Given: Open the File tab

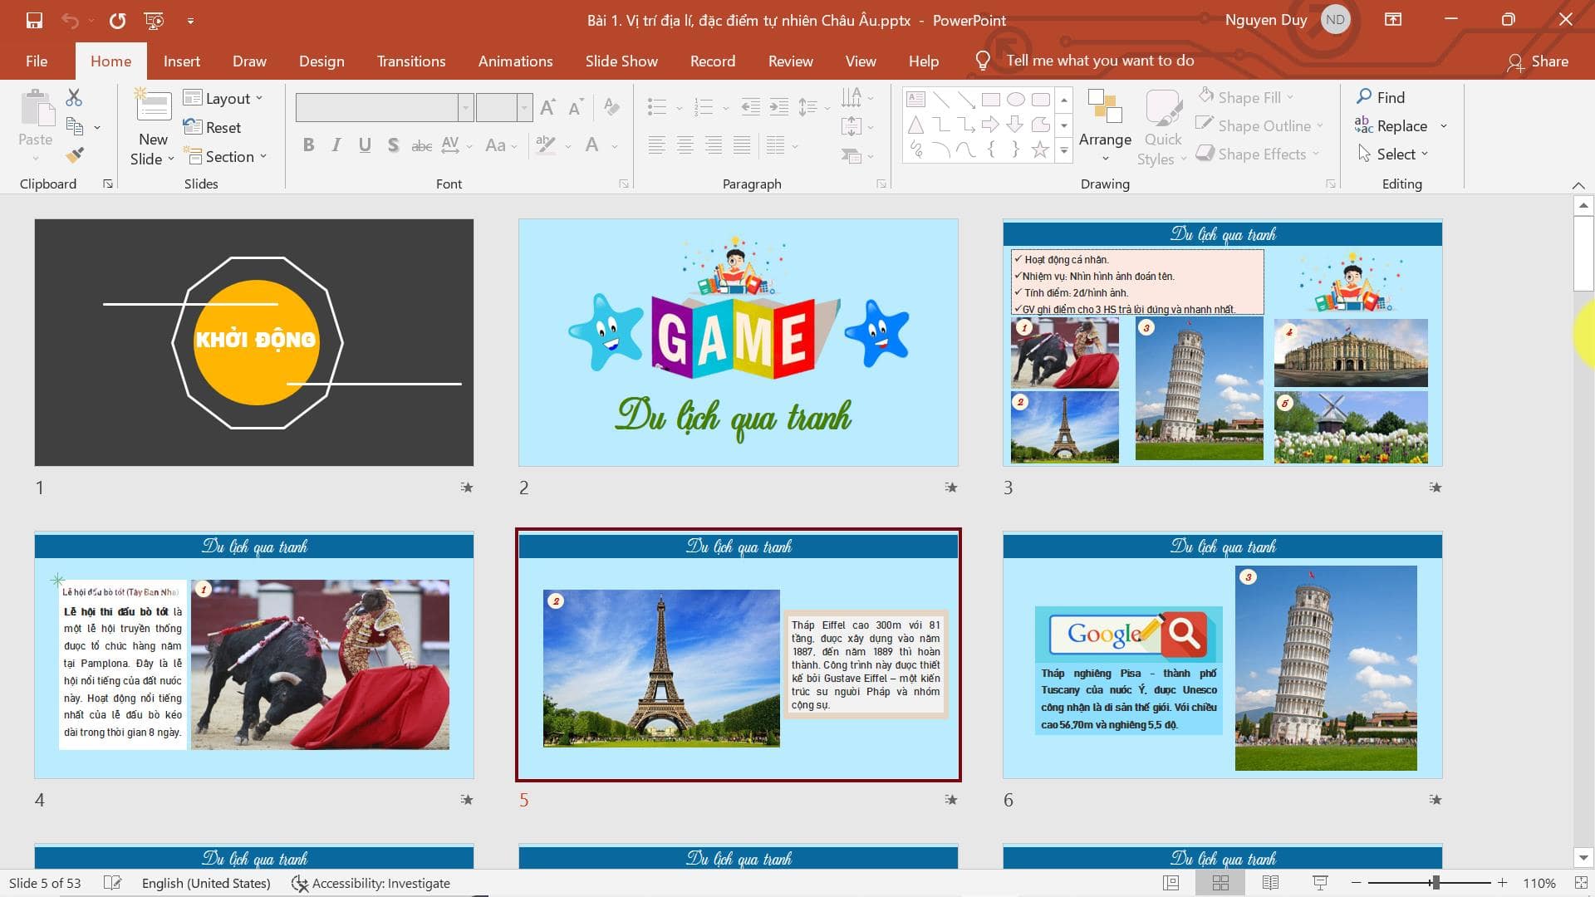Looking at the screenshot, I should pos(37,61).
